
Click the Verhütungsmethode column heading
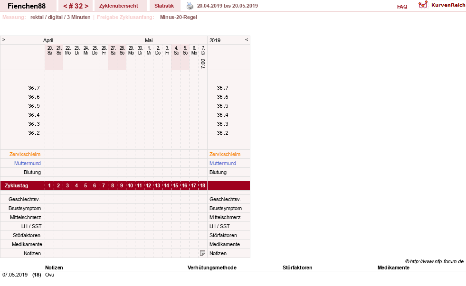coord(212,268)
